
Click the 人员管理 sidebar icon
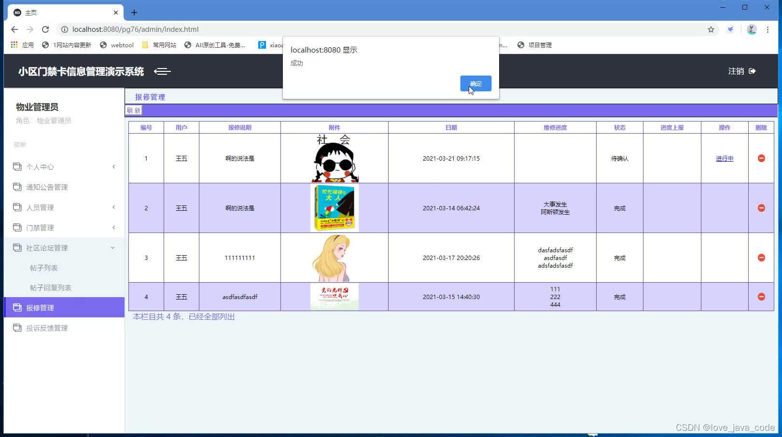[x=17, y=207]
